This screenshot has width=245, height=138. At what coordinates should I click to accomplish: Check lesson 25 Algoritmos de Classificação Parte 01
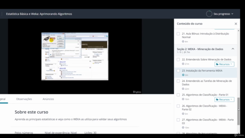pos(178,95)
